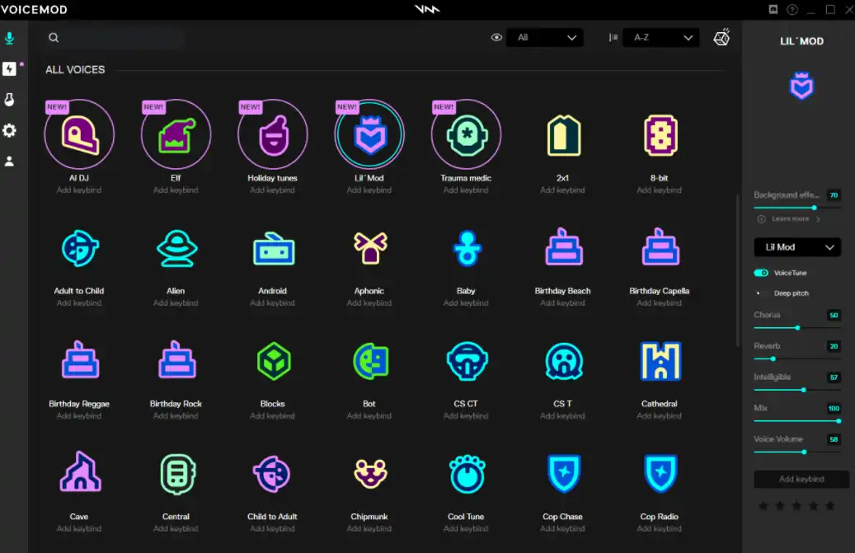The width and height of the screenshot is (855, 553).
Task: Select the Cop Radio voice
Action: point(660,473)
